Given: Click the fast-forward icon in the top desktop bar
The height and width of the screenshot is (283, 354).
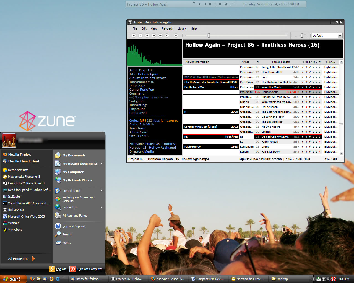Looking at the screenshot, I should 220,4.
